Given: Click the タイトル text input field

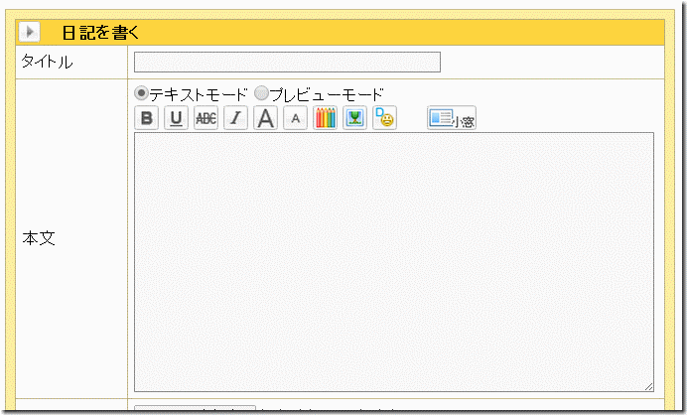Looking at the screenshot, I should 286,63.
